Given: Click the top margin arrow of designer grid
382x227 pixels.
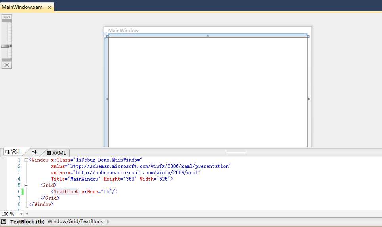Looking at the screenshot, I should (x=208, y=36).
